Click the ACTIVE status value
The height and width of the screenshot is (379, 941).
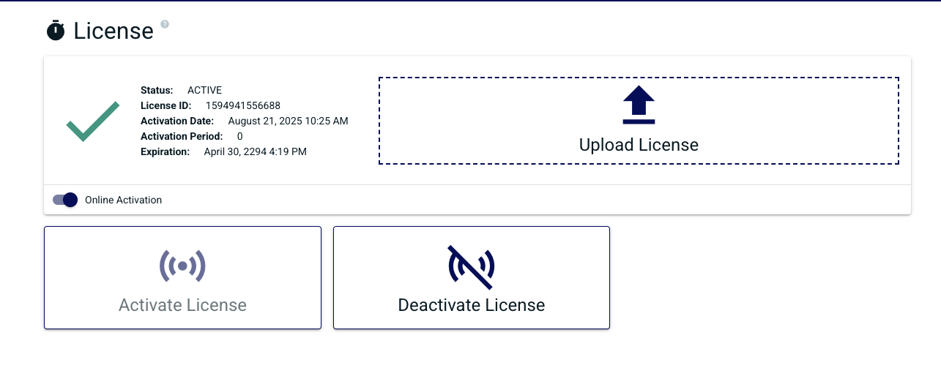pyautogui.click(x=204, y=91)
